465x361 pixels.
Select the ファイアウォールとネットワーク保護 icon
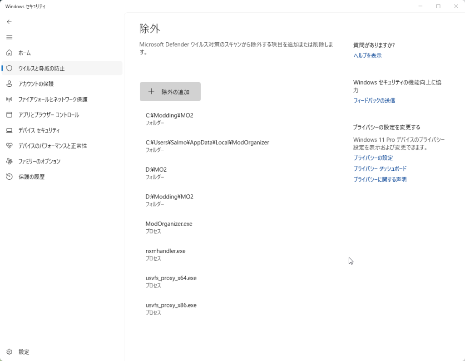[x=9, y=99]
